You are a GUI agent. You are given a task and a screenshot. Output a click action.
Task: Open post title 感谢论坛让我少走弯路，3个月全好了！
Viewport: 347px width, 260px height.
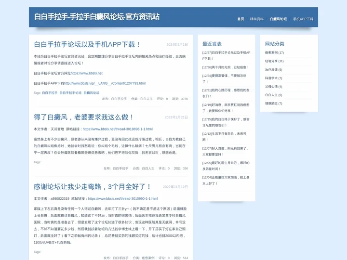[92, 187]
